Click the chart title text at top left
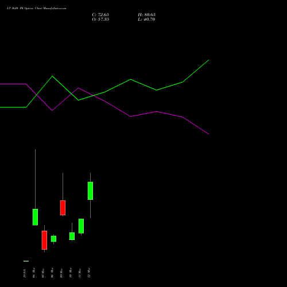 (36, 9)
